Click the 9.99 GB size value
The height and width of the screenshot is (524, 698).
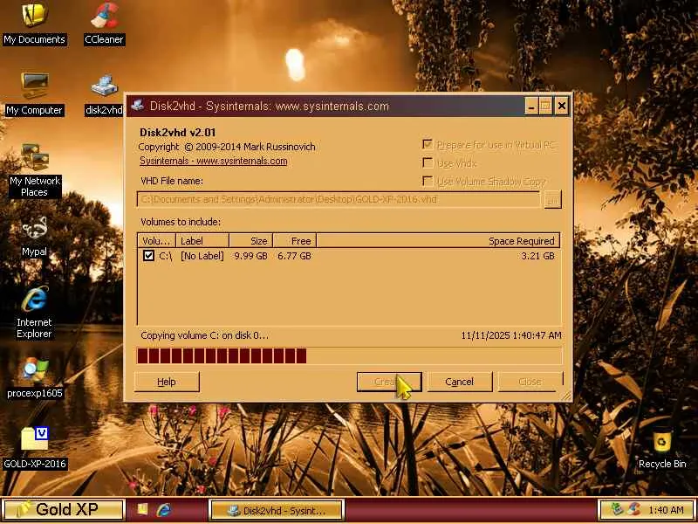click(x=250, y=256)
